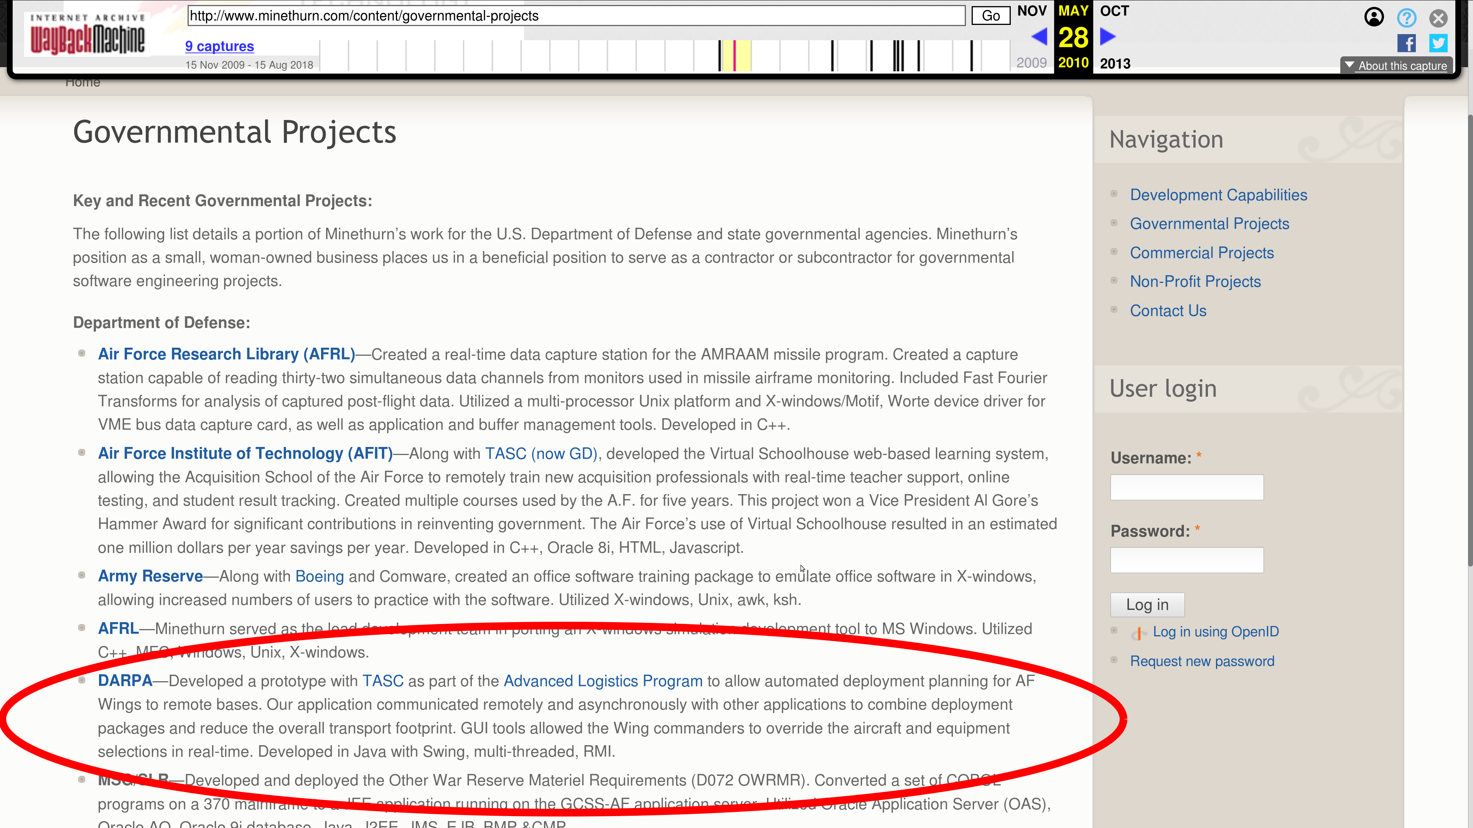
Task: Open the TASC (now GD) link
Action: pyautogui.click(x=541, y=454)
